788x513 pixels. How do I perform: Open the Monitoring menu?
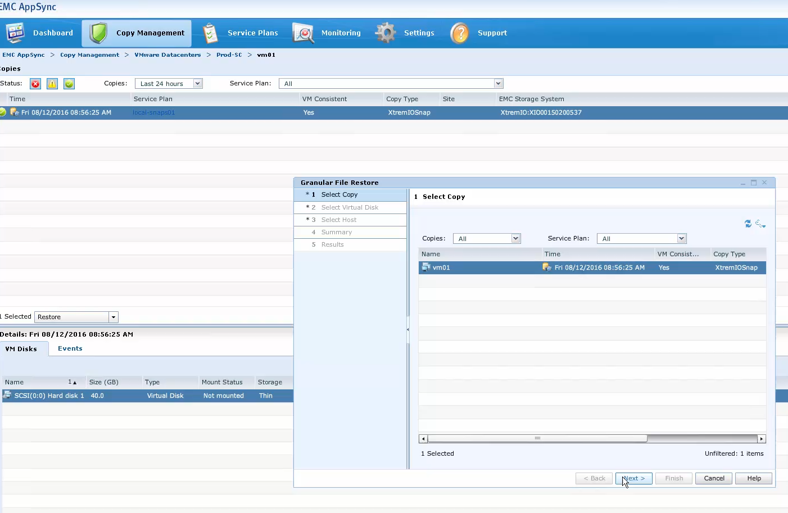(341, 33)
